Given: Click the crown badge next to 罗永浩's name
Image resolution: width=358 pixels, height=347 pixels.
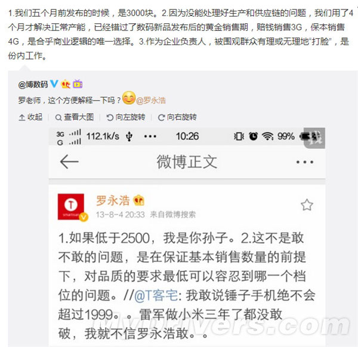Looking at the screenshot, I should (139, 201).
